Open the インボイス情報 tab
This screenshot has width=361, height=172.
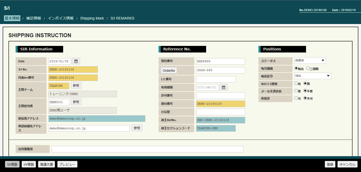pos(61,18)
